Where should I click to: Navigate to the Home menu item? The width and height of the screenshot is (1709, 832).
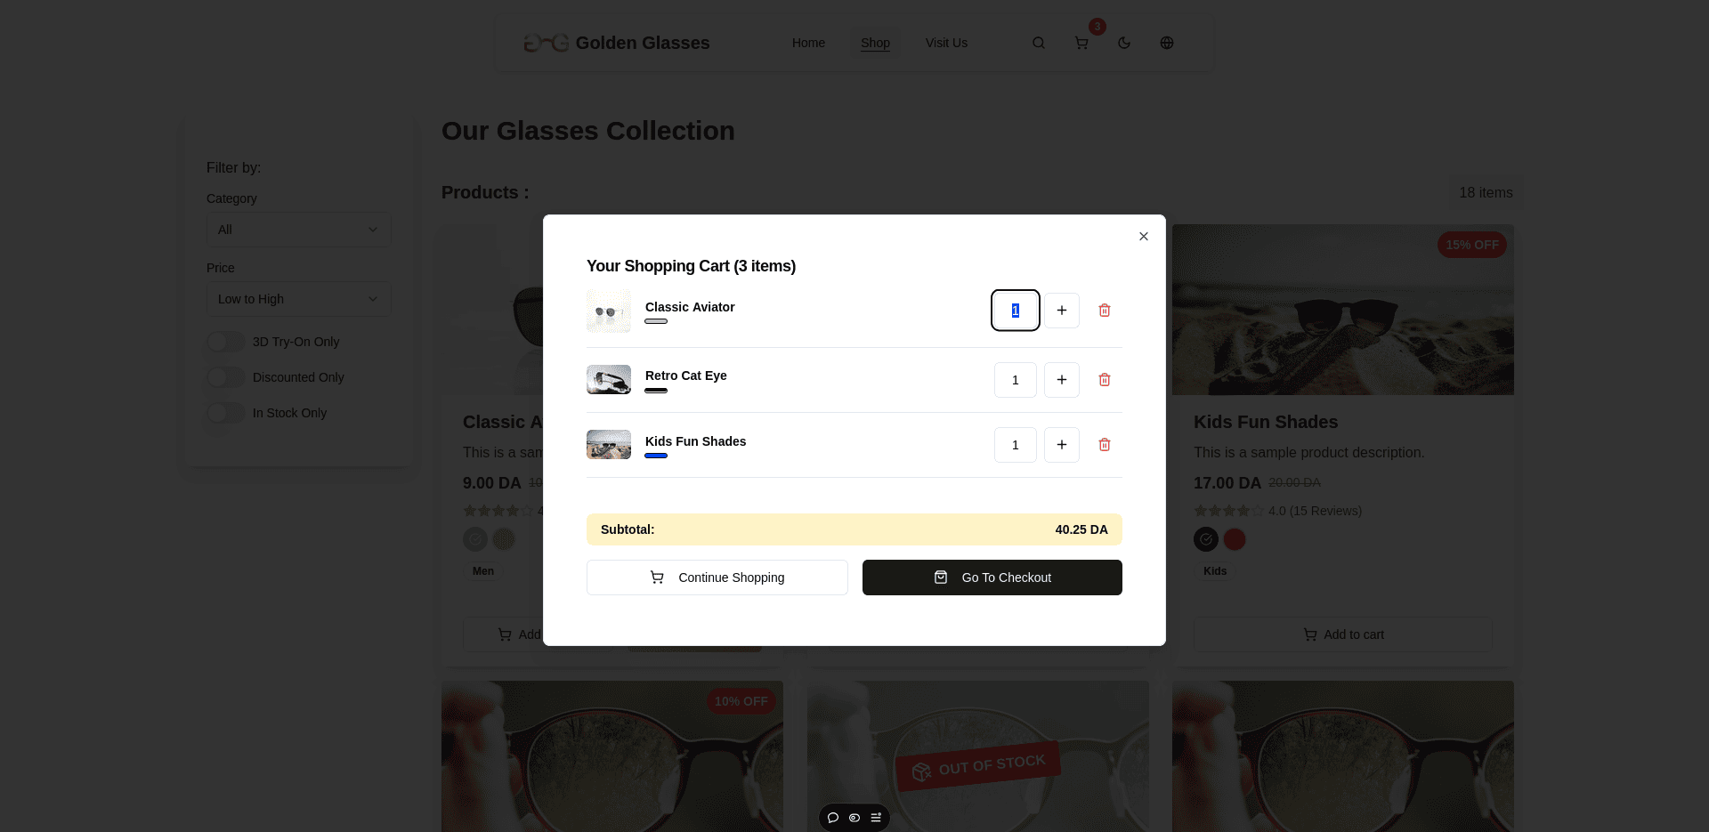[808, 42]
